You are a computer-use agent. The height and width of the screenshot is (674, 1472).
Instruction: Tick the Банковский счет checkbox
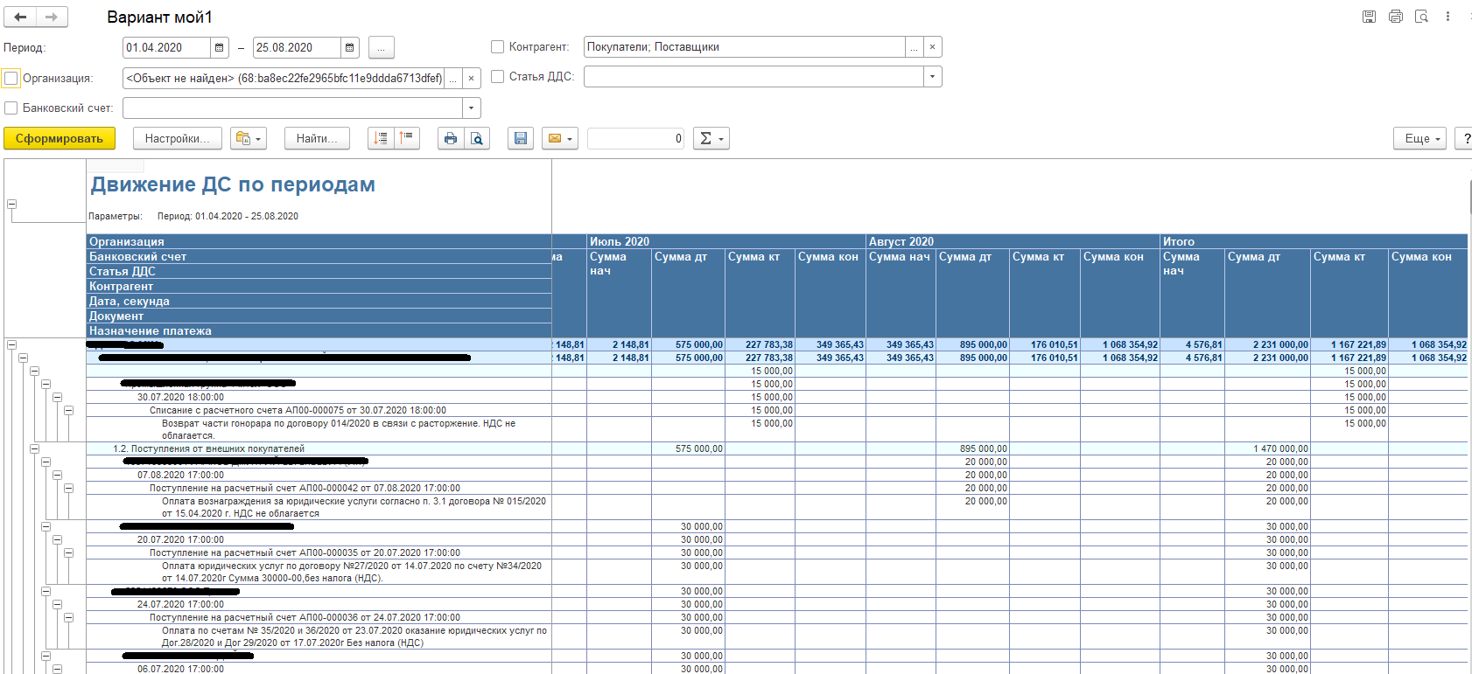pos(11,108)
